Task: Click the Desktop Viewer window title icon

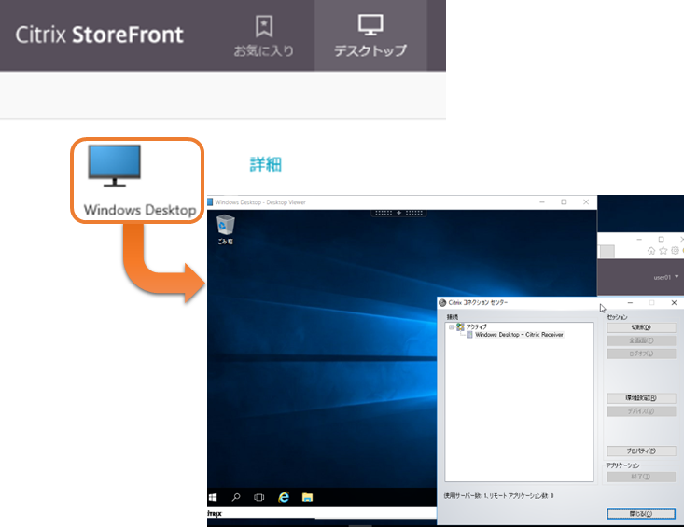Action: point(210,202)
